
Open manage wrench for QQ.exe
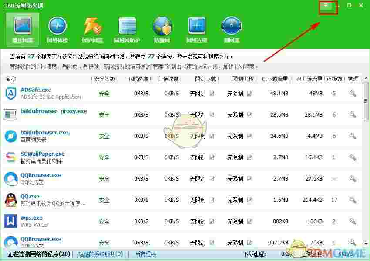coord(353,200)
